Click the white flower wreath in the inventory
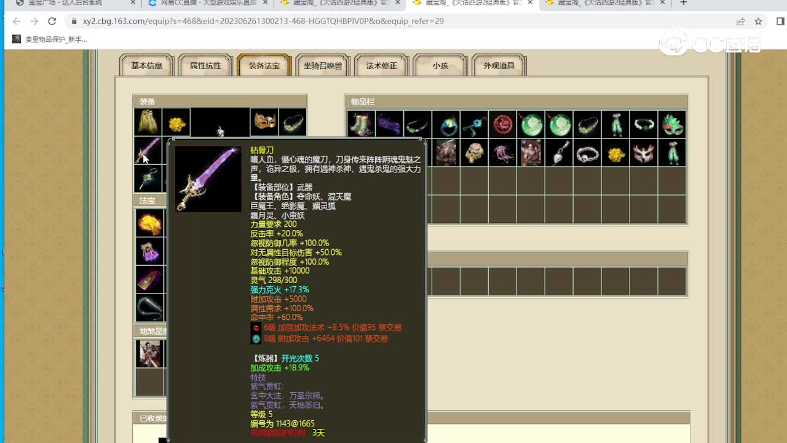Screen dimensions: 787x443 coord(644,124)
